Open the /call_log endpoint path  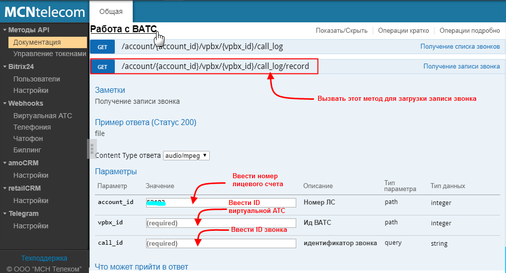click(x=202, y=47)
